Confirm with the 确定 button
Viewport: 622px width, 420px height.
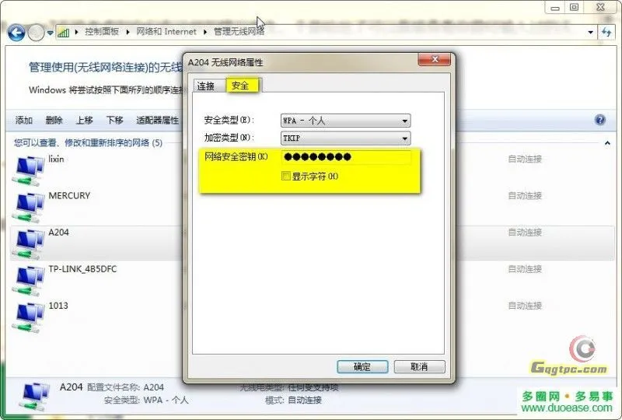[362, 367]
